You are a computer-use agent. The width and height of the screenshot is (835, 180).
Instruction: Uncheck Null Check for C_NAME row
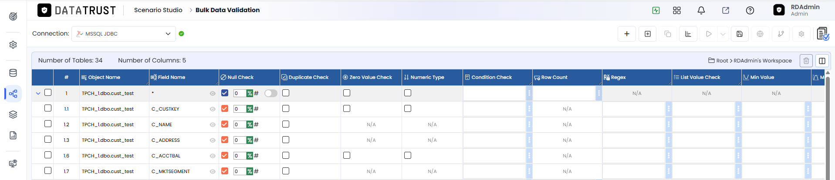(225, 124)
